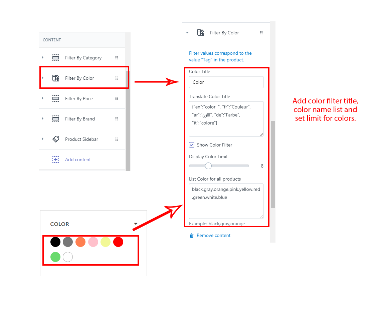This screenshot has height=313, width=383.
Task: Toggle the Show Color Filter checkbox
Action: coord(192,145)
